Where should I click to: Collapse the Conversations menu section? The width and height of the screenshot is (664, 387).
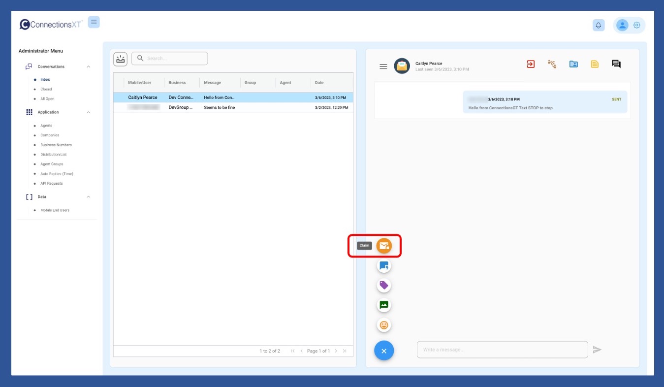click(89, 66)
